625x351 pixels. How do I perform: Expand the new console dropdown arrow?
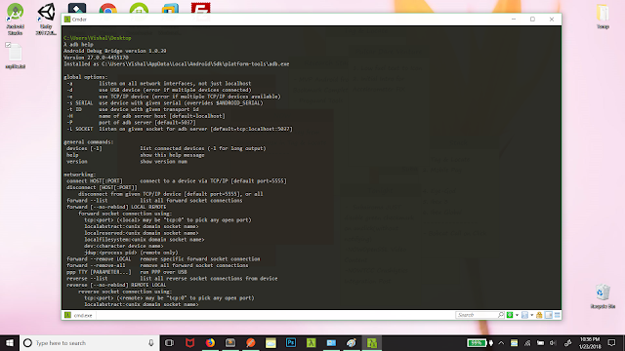(x=517, y=315)
